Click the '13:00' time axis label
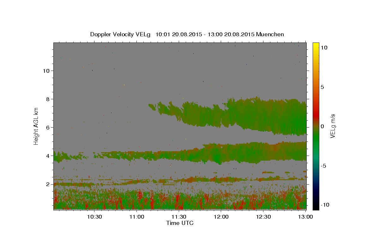The width and height of the screenshot is (379, 252). click(x=306, y=217)
